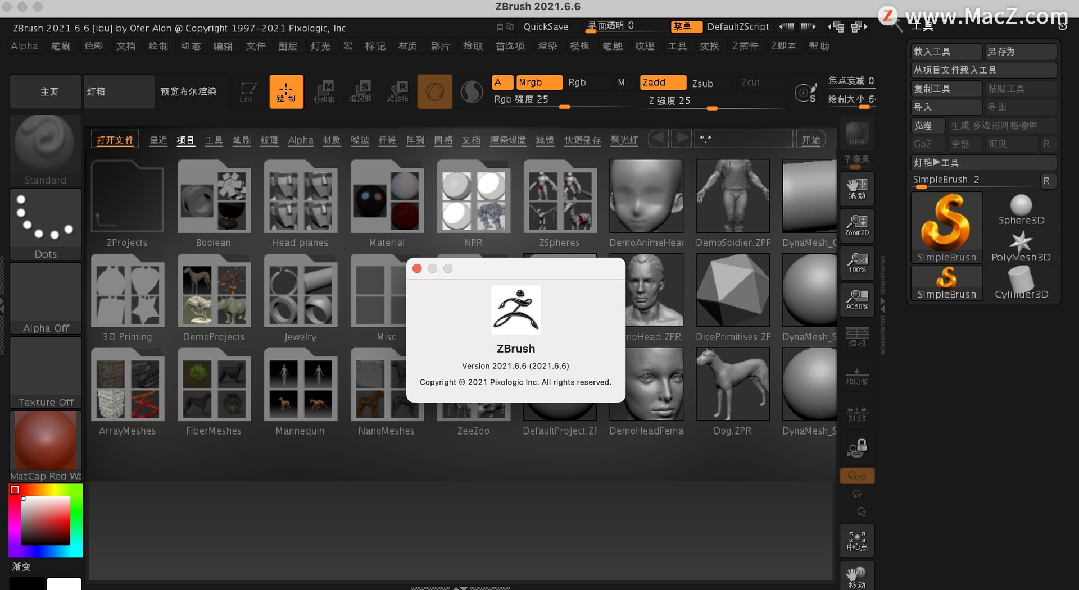Open the MatCap Red Wax material selector

point(46,446)
